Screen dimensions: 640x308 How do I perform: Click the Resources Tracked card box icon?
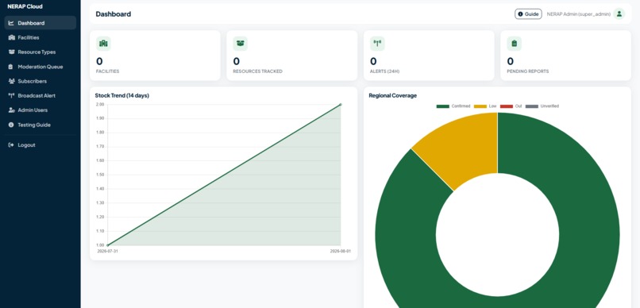coord(240,44)
